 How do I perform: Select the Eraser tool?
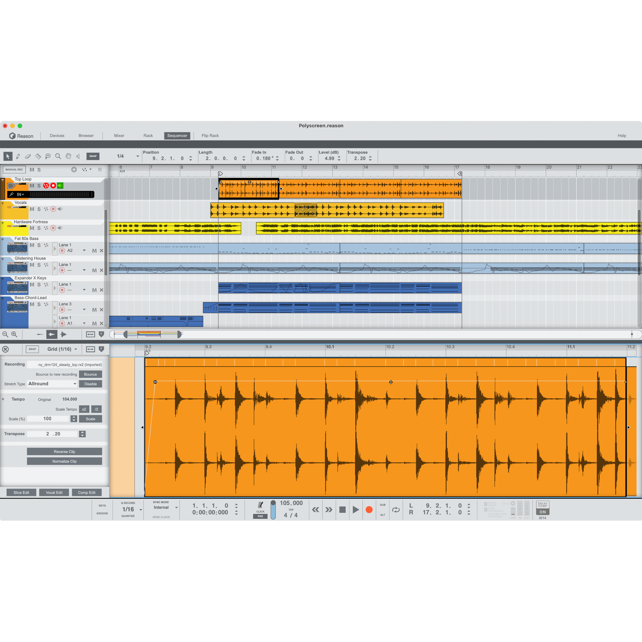pyautogui.click(x=28, y=156)
